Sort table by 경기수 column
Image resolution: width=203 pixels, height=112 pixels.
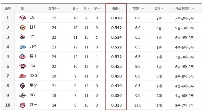pos(54,8)
